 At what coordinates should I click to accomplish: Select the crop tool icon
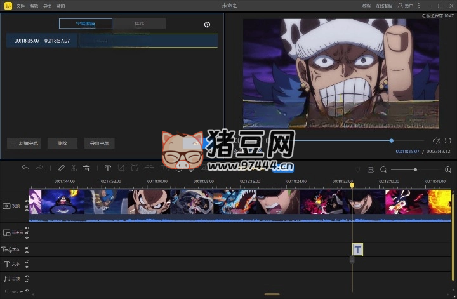(x=121, y=168)
